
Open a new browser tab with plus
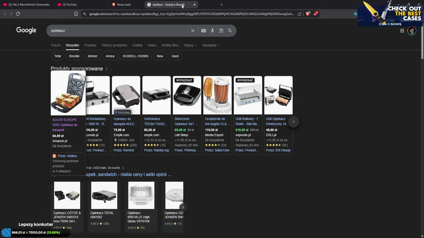tap(222, 5)
